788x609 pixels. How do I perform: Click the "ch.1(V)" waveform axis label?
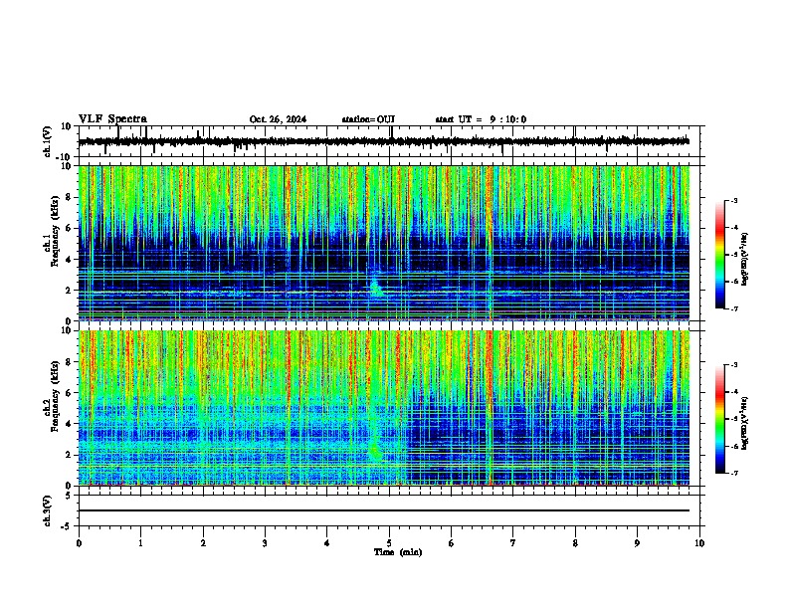pos(48,141)
